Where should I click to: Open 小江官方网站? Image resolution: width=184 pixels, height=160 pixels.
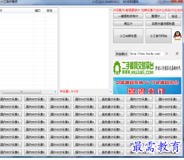[x=159, y=36]
